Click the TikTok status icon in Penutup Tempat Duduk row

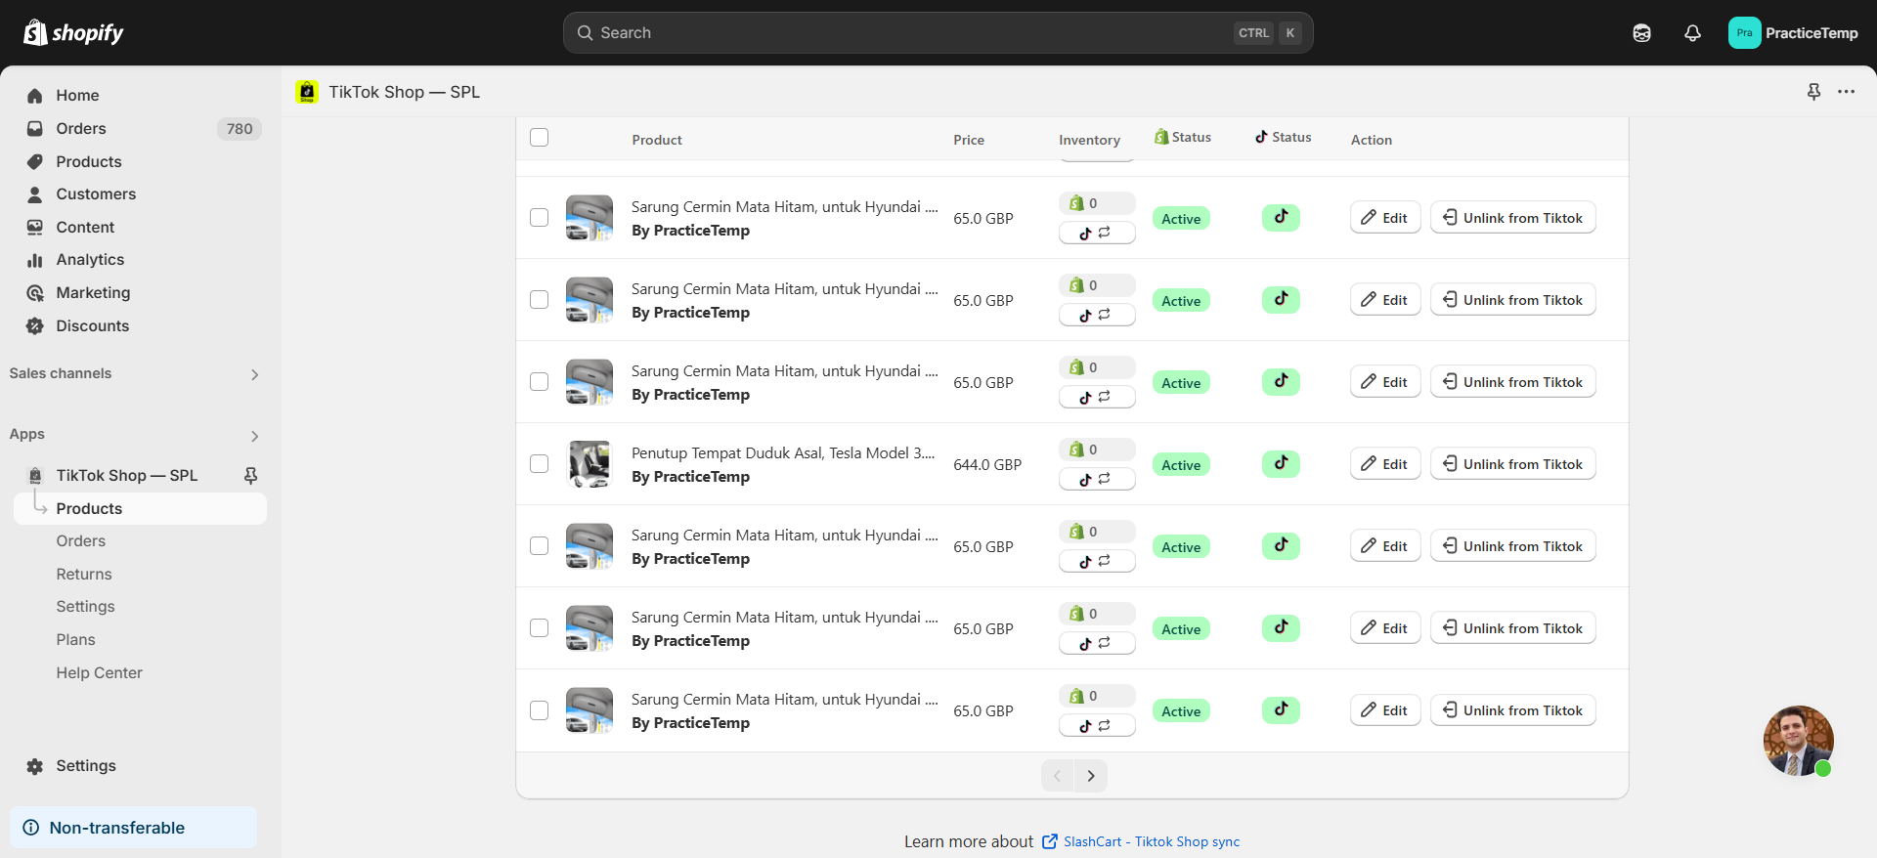point(1281,464)
